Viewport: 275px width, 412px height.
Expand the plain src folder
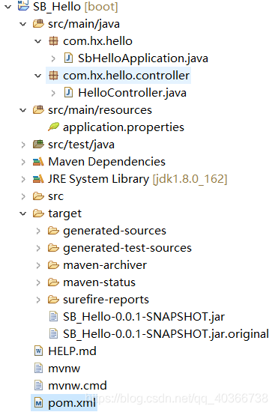pos(23,196)
